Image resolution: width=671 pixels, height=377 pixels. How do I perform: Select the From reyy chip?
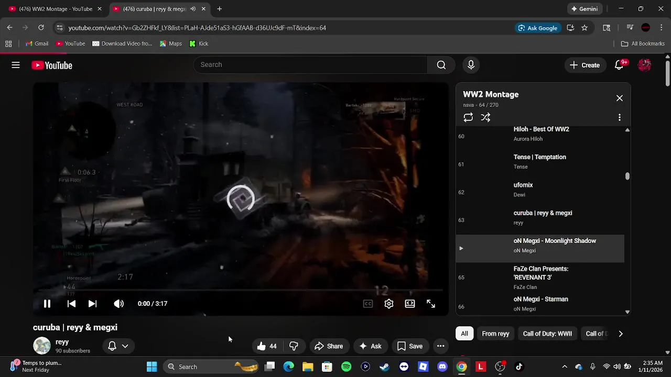click(x=495, y=334)
